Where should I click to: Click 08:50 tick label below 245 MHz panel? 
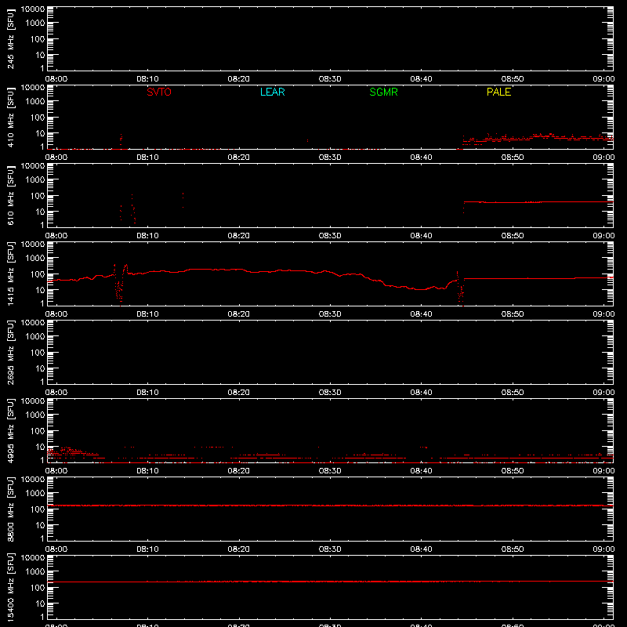[513, 79]
